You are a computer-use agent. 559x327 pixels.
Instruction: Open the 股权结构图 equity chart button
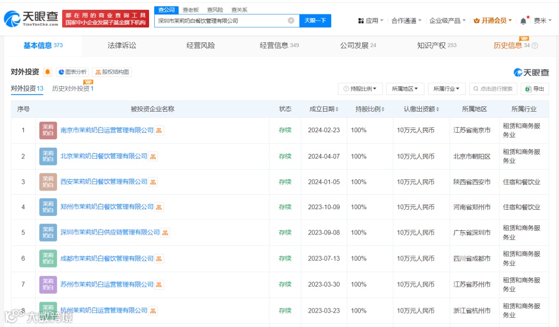tap(112, 72)
